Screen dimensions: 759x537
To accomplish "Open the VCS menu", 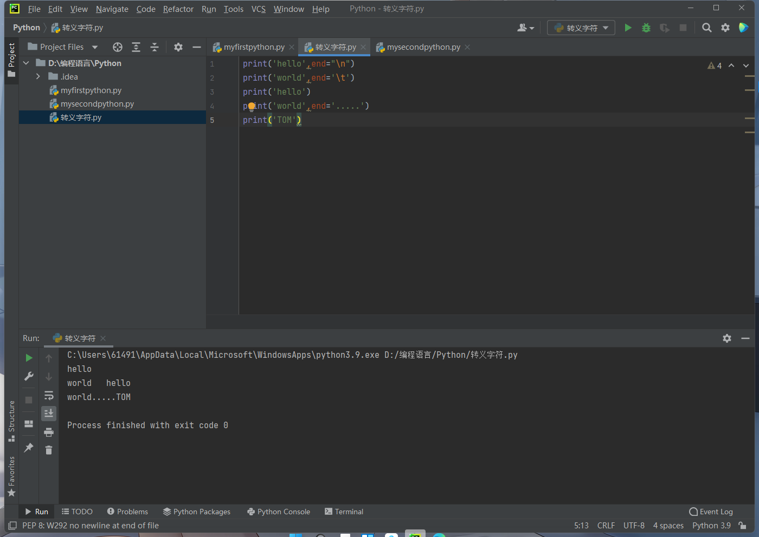I will 259,9.
